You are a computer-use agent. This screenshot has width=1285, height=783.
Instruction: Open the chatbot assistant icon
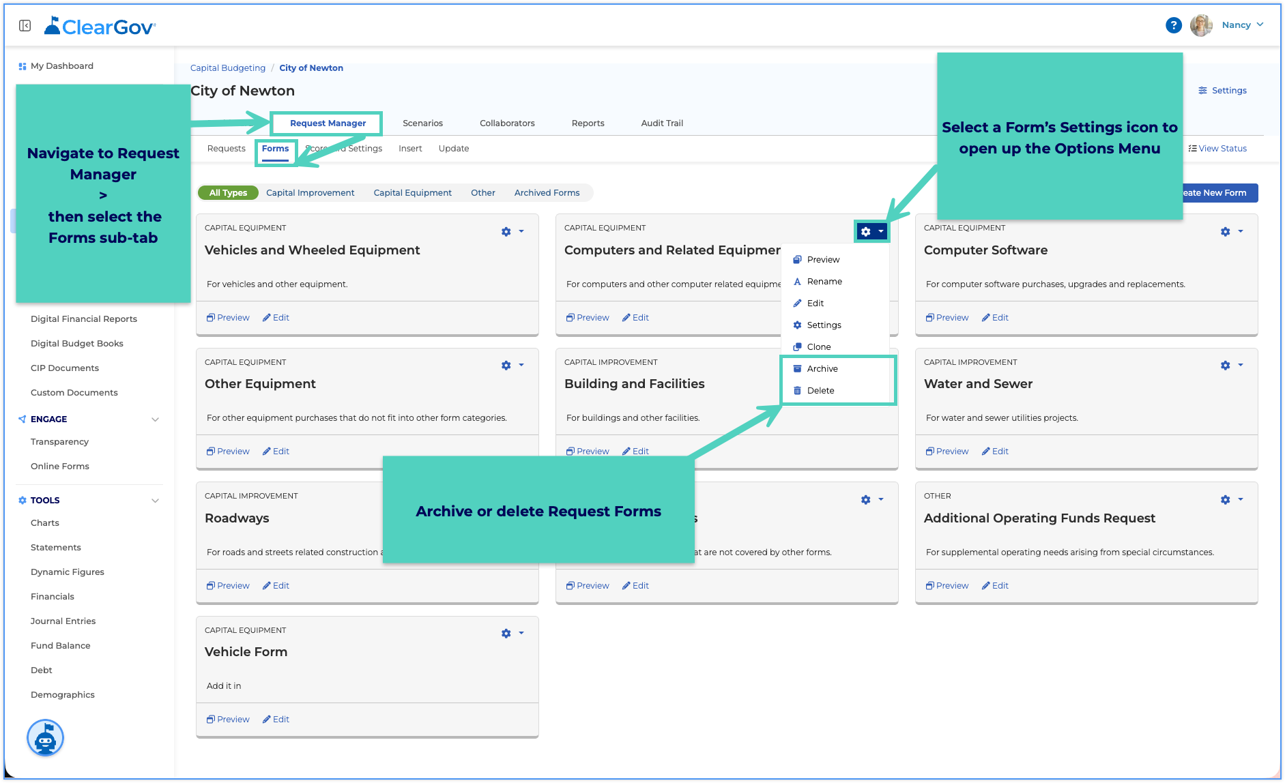45,738
